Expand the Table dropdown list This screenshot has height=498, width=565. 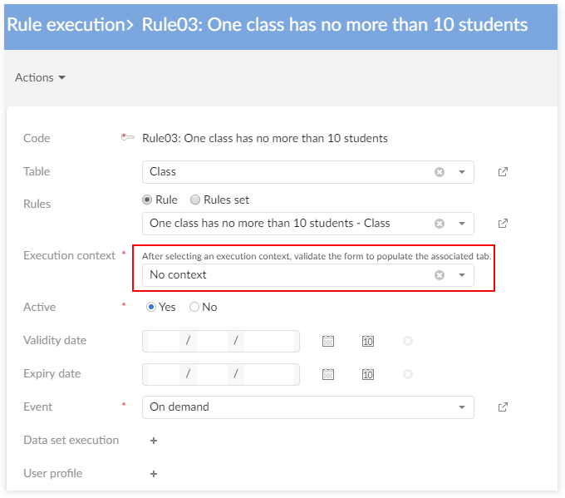462,172
